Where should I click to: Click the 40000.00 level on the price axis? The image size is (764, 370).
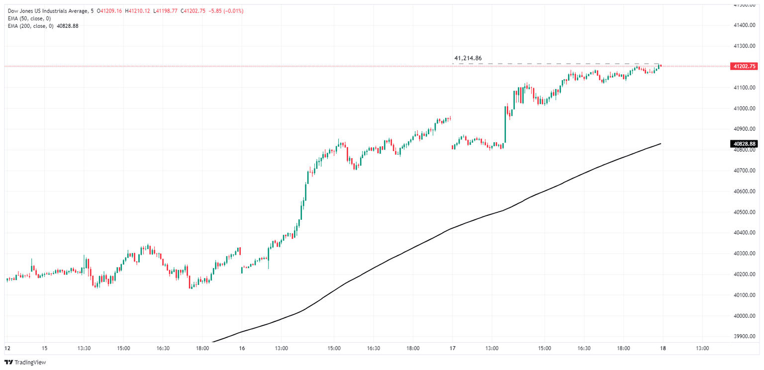point(745,316)
